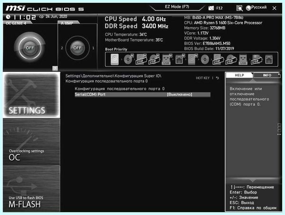
Task: Switch to EZ Mode (F7)
Action: (177, 7)
